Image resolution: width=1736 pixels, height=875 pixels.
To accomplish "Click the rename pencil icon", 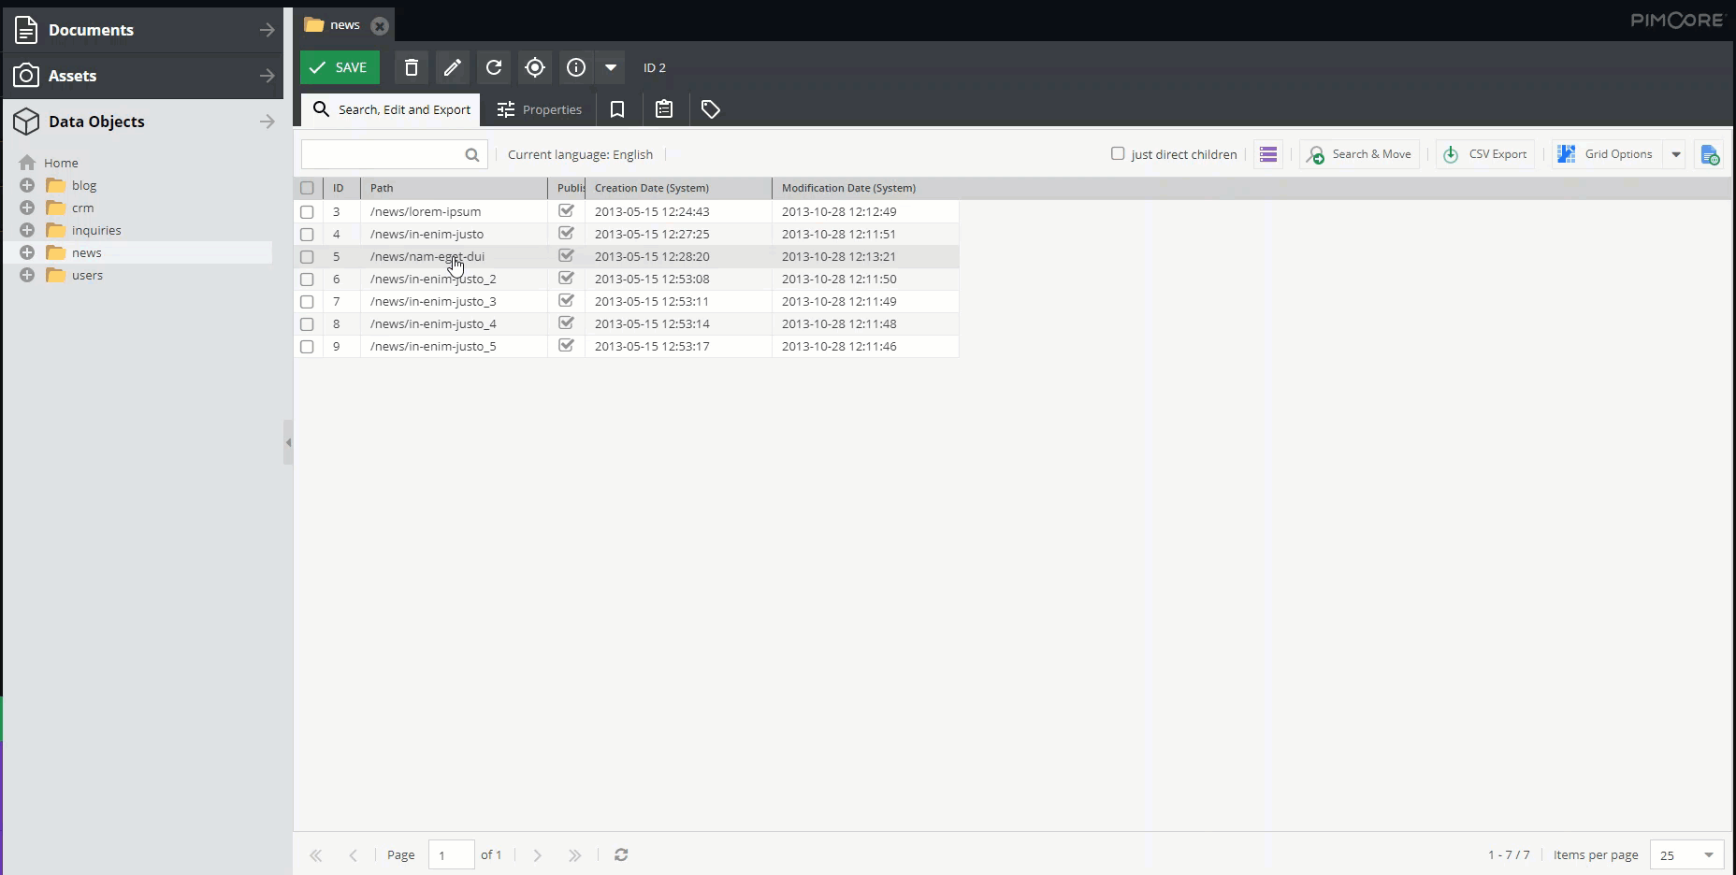I will click(x=453, y=67).
